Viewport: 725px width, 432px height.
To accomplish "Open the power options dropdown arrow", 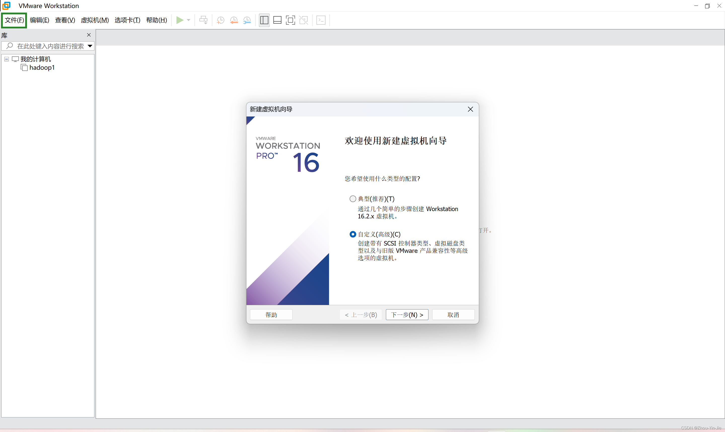I will pyautogui.click(x=188, y=20).
